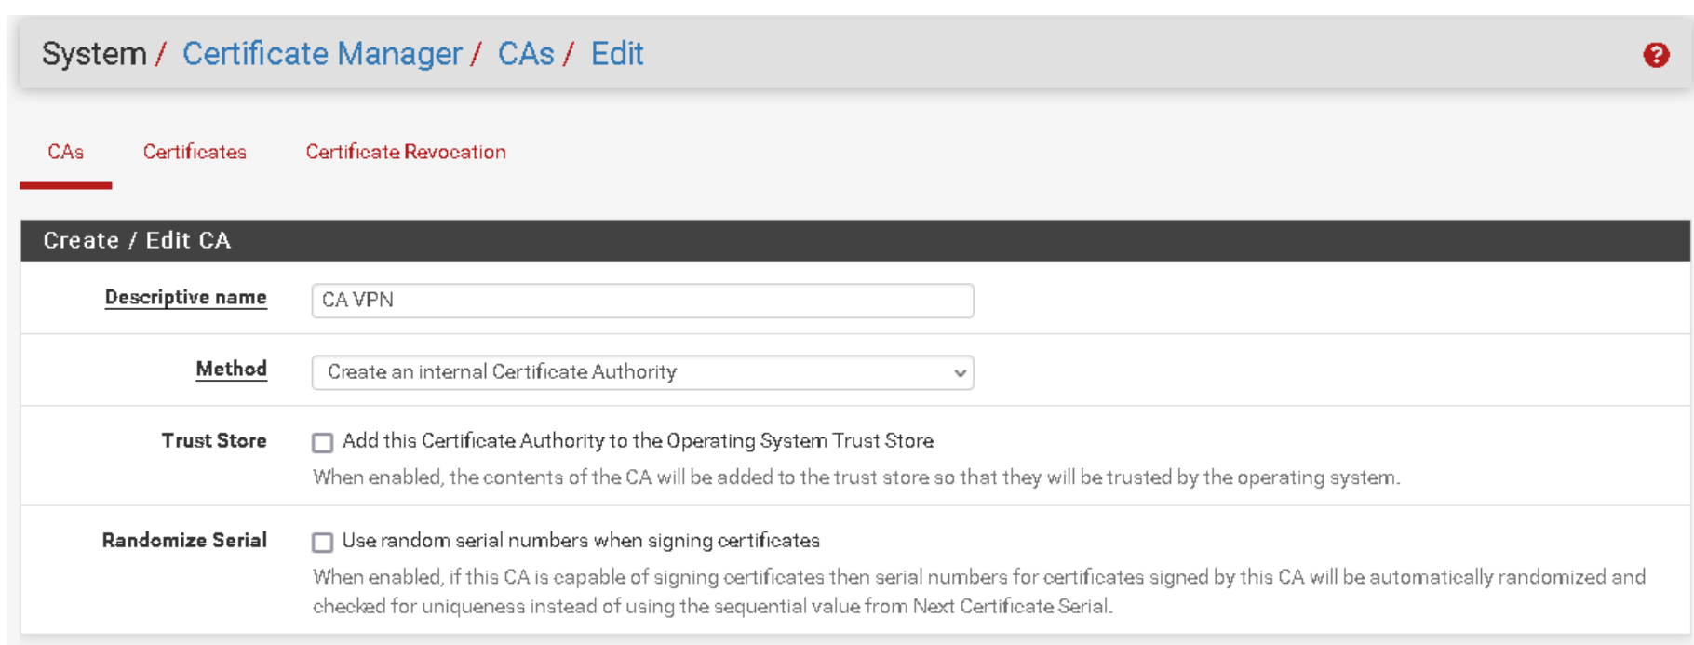Focus the Descriptive name text field
Screen dimensions: 1694x645
(x=642, y=301)
